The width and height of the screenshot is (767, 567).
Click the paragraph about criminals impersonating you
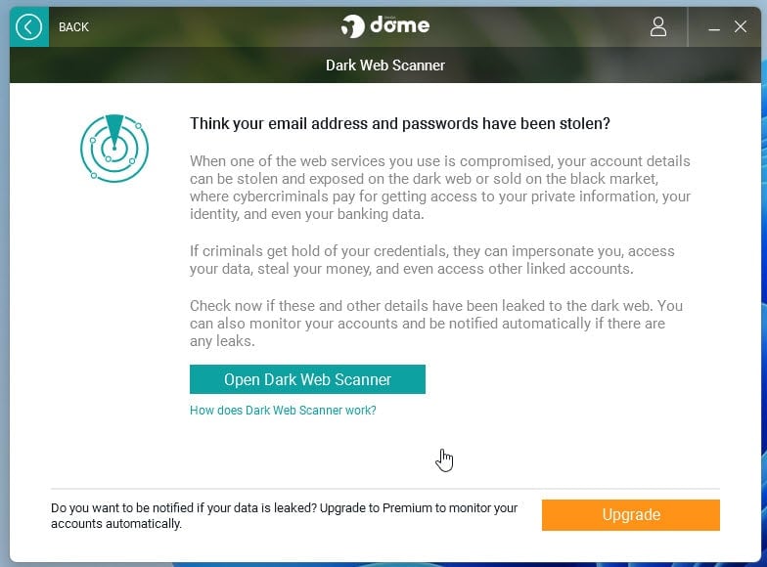coord(432,260)
